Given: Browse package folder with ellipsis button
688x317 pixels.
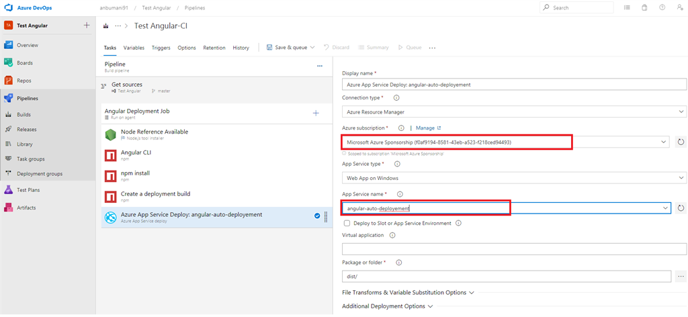Looking at the screenshot, I should click(x=681, y=277).
